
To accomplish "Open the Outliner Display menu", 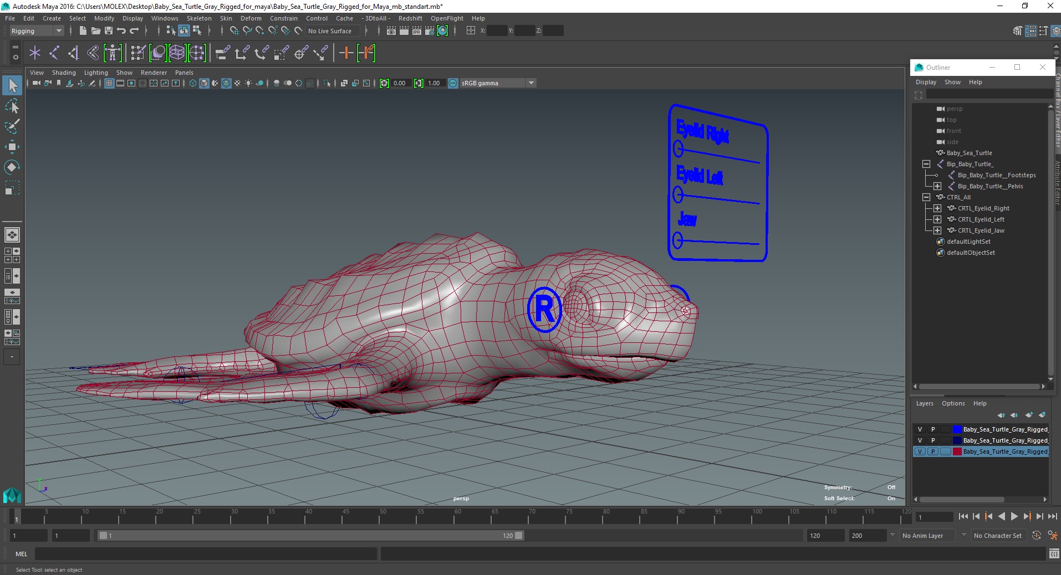I will pos(926,82).
